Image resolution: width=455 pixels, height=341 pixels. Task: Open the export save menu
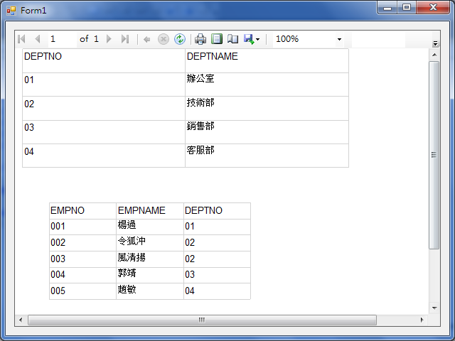point(251,39)
